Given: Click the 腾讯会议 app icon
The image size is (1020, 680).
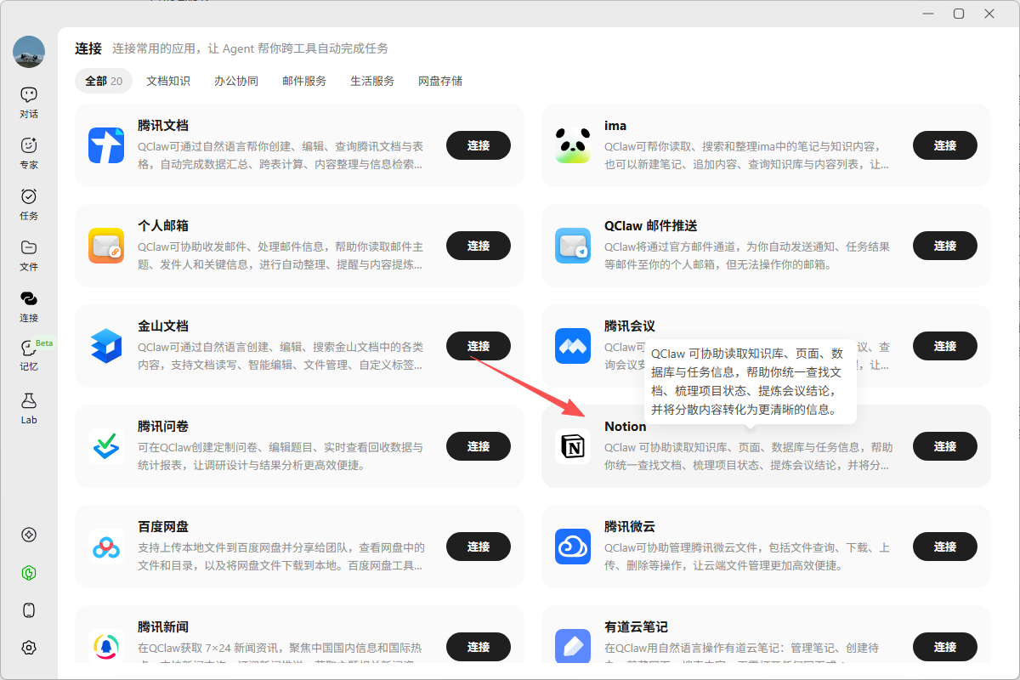Looking at the screenshot, I should 573,346.
